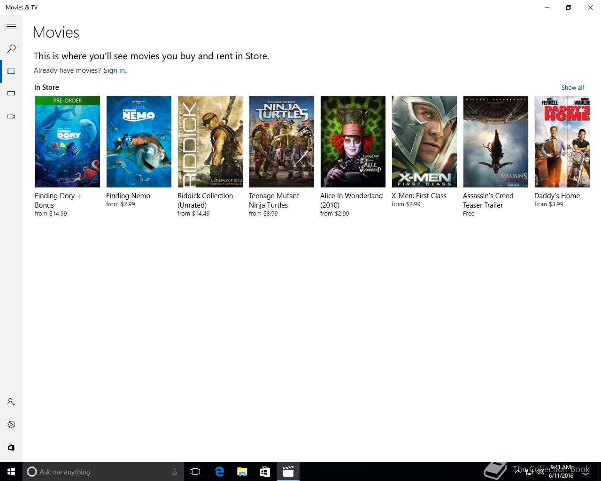The image size is (601, 481).
Task: Open the Alice In Wonderland poster
Action: 353,142
